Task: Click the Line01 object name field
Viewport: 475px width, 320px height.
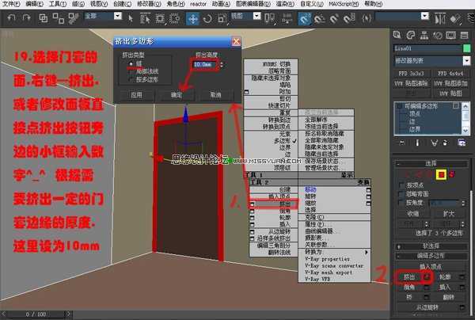Action: 427,48
